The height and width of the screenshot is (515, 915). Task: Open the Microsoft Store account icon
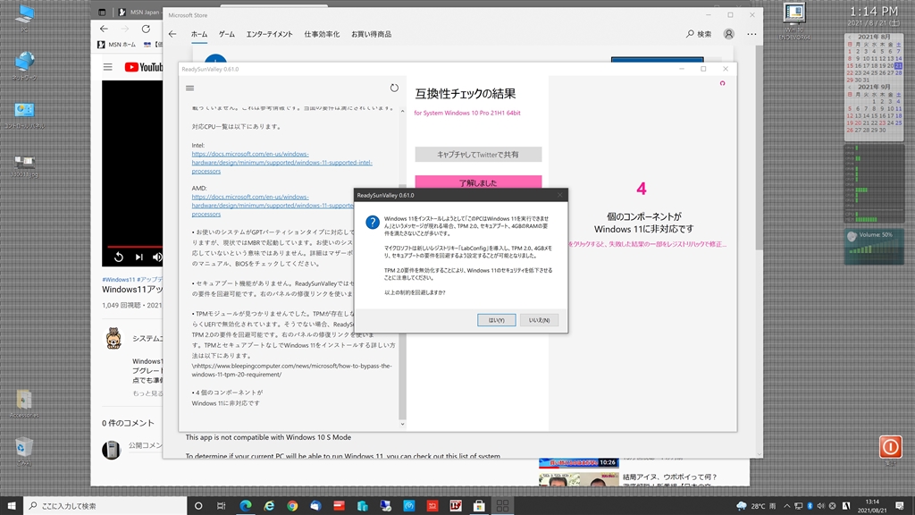729,34
